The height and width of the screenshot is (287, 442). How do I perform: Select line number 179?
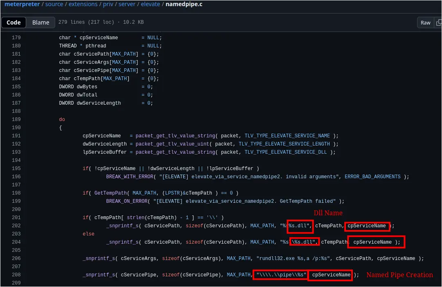16,38
